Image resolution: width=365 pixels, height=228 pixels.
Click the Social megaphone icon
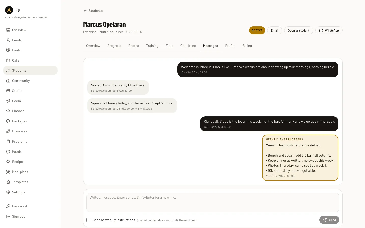[8, 101]
